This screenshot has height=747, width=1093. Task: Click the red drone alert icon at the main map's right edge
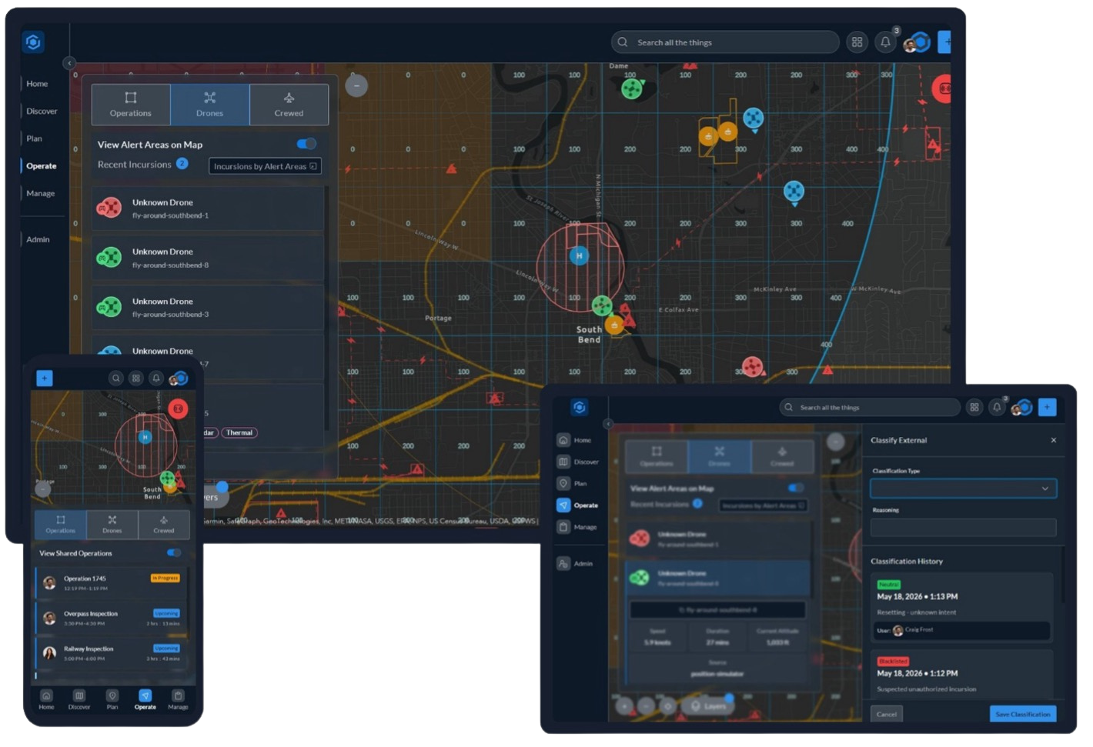click(x=943, y=88)
